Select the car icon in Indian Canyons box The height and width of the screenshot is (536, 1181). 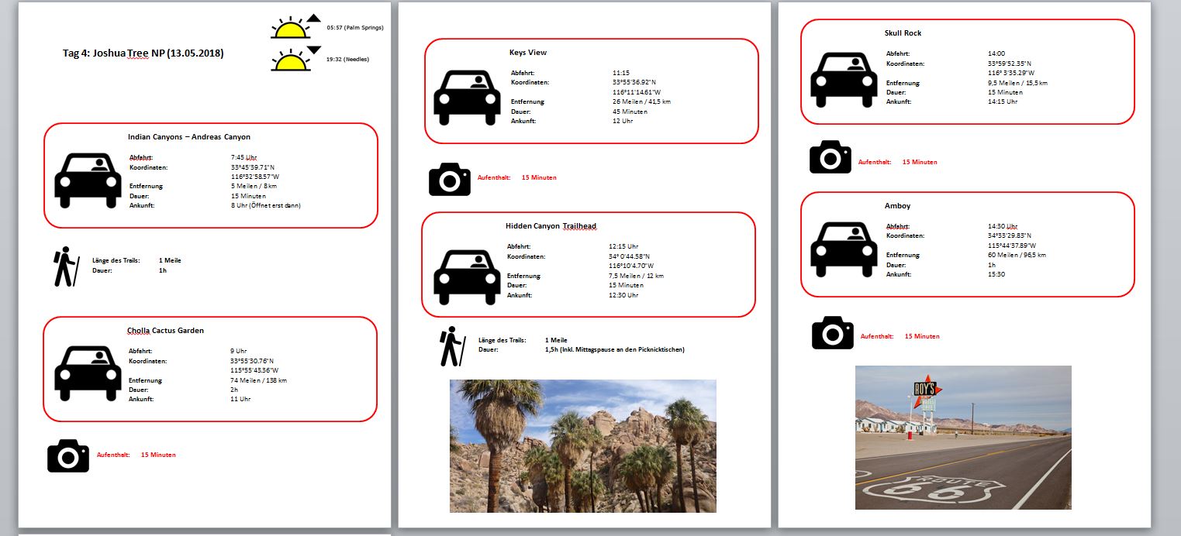pyautogui.click(x=88, y=180)
